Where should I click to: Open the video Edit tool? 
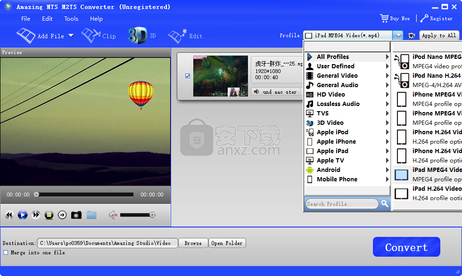click(186, 35)
